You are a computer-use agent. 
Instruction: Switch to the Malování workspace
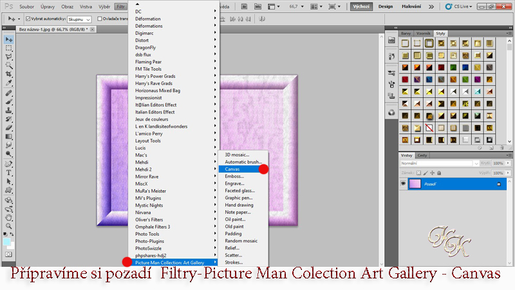pos(411,6)
